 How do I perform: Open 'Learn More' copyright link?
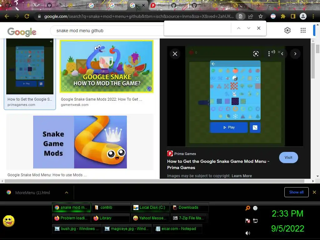[x=242, y=176]
